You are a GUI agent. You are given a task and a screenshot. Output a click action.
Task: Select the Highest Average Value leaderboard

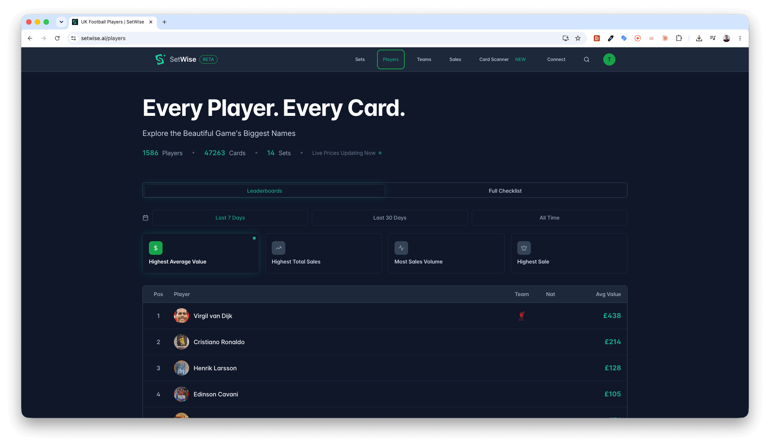coord(201,253)
